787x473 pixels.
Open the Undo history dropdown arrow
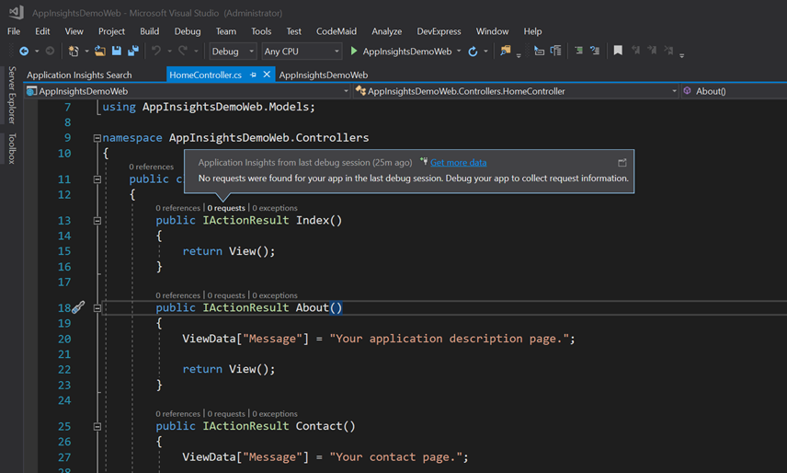pyautogui.click(x=169, y=52)
